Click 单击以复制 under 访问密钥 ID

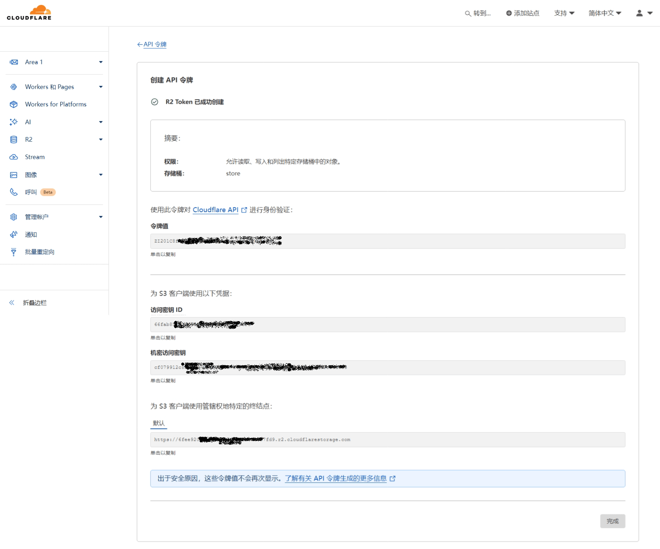point(163,338)
